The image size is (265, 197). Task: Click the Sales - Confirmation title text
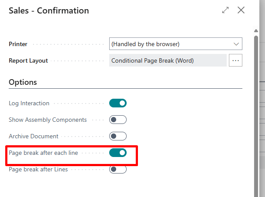(x=49, y=10)
